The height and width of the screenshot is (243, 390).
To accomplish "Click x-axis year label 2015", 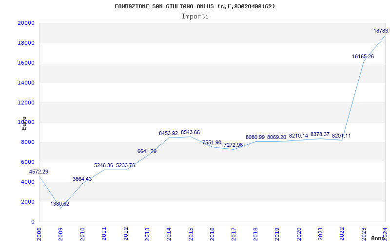I will pos(191,234).
